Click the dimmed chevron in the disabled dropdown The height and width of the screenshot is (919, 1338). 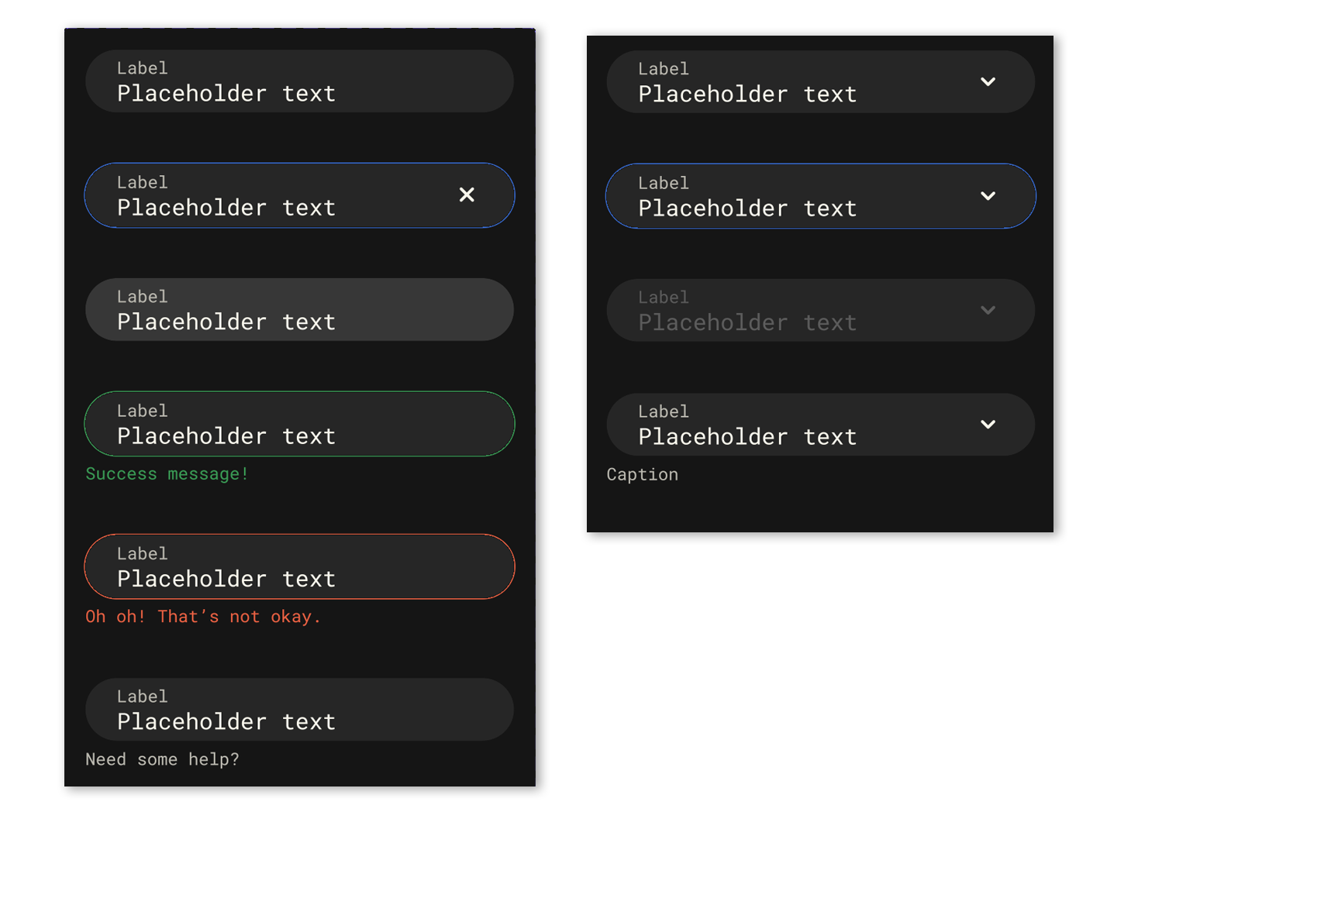(x=988, y=310)
